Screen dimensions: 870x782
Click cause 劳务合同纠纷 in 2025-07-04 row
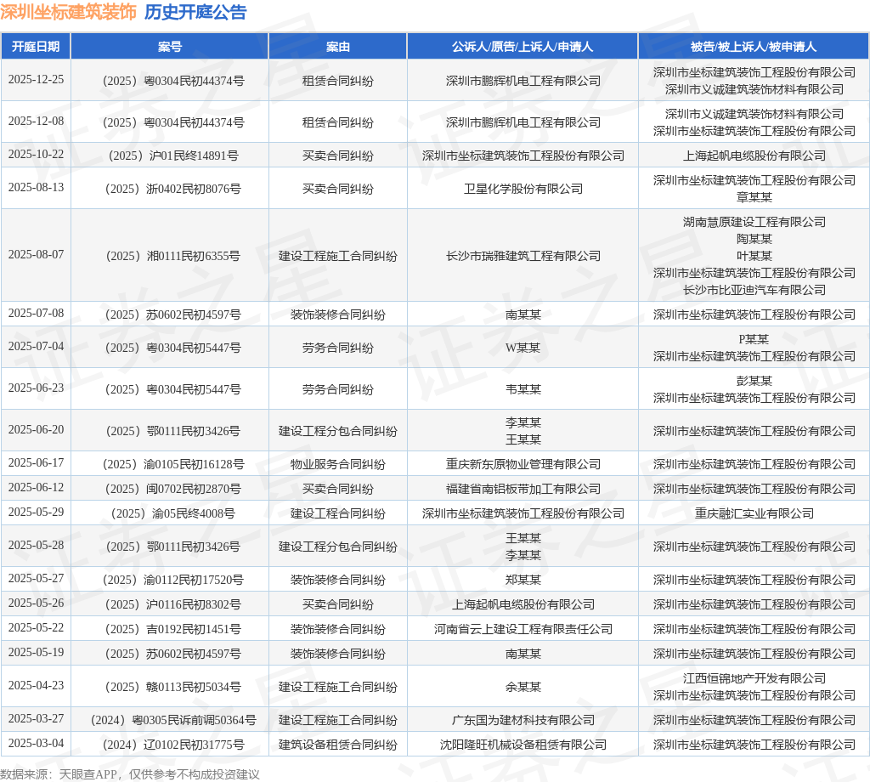click(338, 348)
